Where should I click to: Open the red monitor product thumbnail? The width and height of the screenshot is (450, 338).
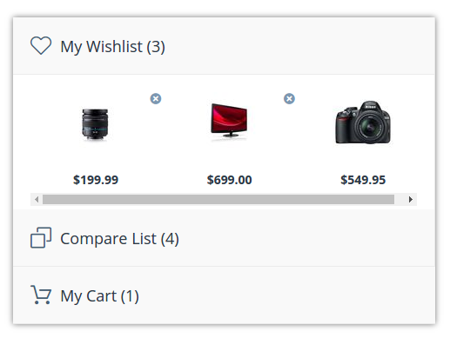(229, 122)
